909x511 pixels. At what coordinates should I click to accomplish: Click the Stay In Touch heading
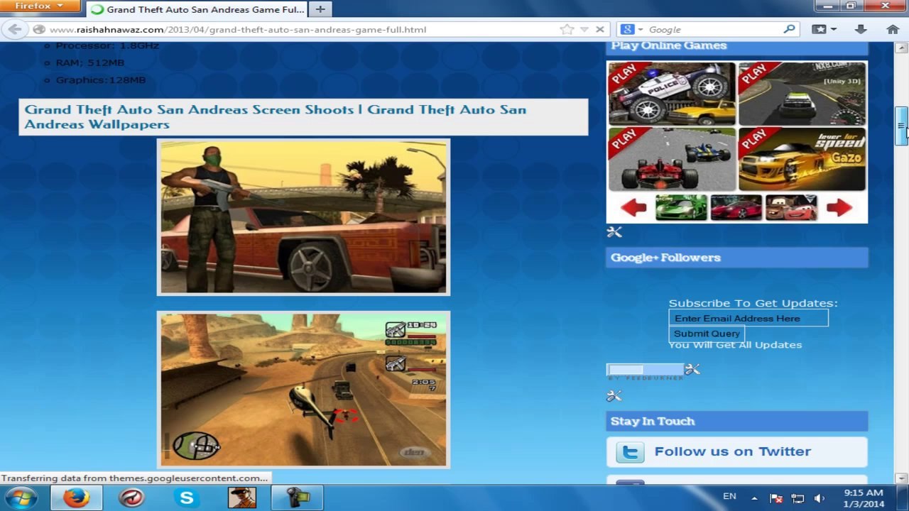click(x=653, y=421)
